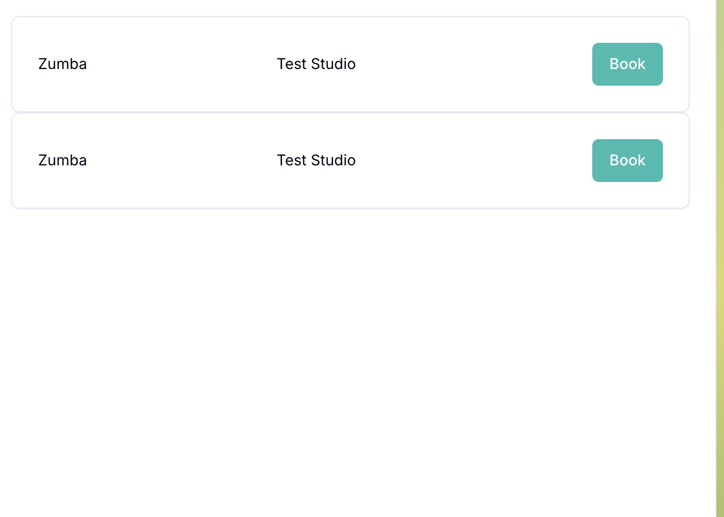Select Test Studio in the second class row
Viewport: 724px width, 517px height.
click(316, 161)
